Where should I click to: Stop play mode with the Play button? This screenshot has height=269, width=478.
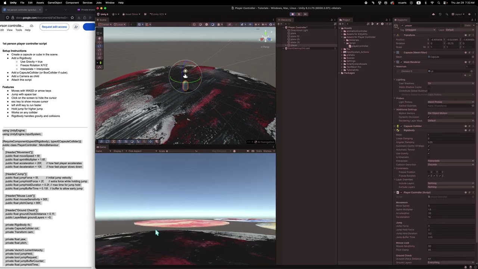(x=292, y=14)
